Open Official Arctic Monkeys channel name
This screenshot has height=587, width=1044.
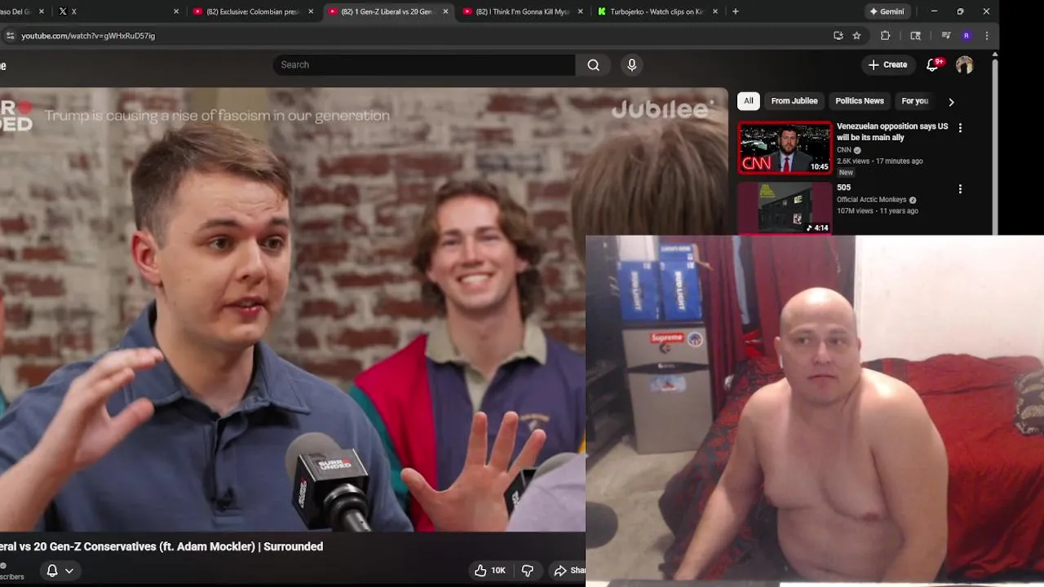coord(871,200)
